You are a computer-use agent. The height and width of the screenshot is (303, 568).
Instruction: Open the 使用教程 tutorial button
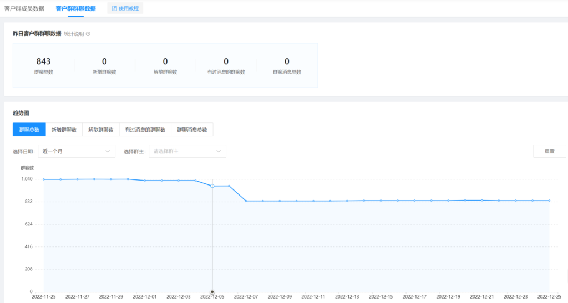point(125,8)
